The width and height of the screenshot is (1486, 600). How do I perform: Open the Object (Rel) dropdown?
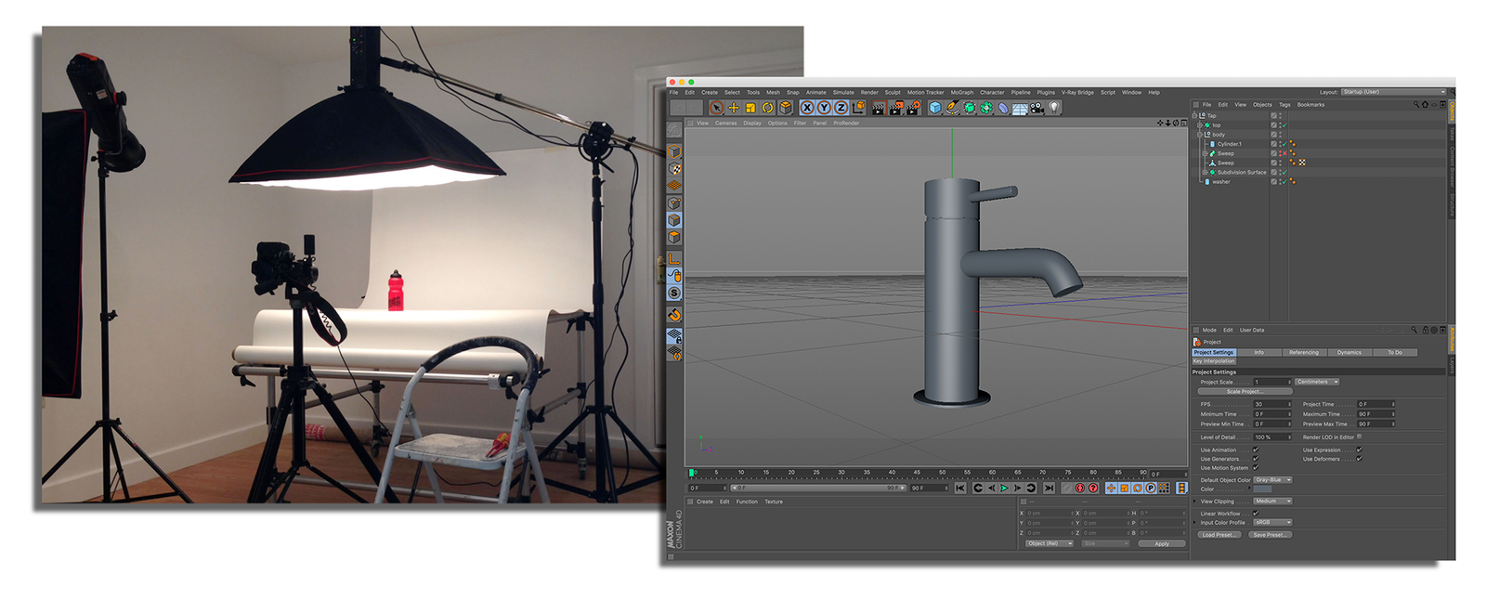pyautogui.click(x=1049, y=544)
